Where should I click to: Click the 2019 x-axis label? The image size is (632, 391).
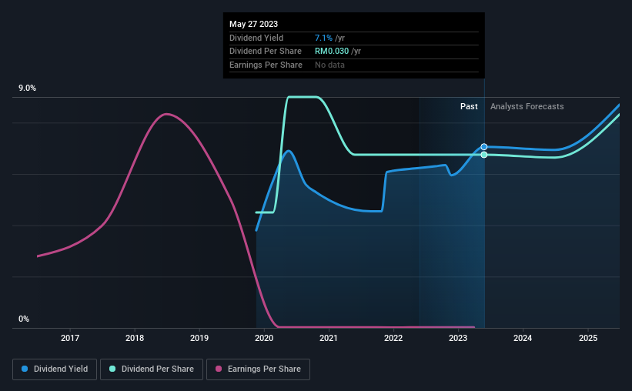pos(199,338)
